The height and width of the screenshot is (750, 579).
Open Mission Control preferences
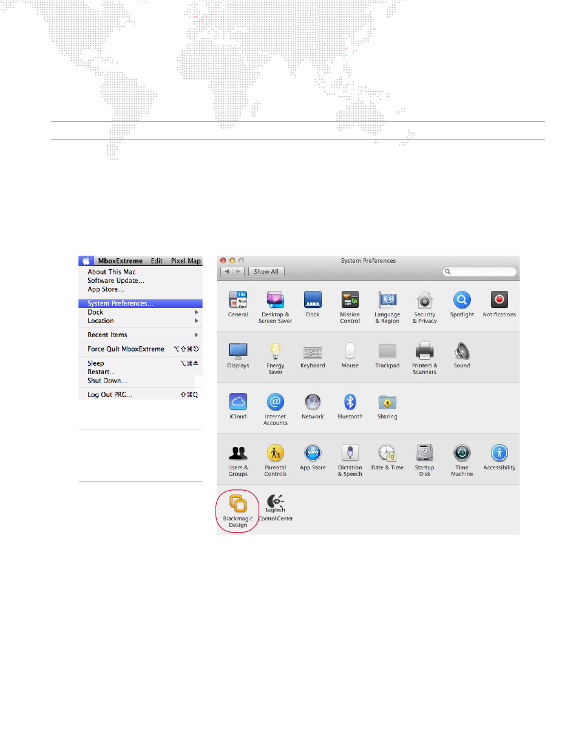pyautogui.click(x=350, y=307)
